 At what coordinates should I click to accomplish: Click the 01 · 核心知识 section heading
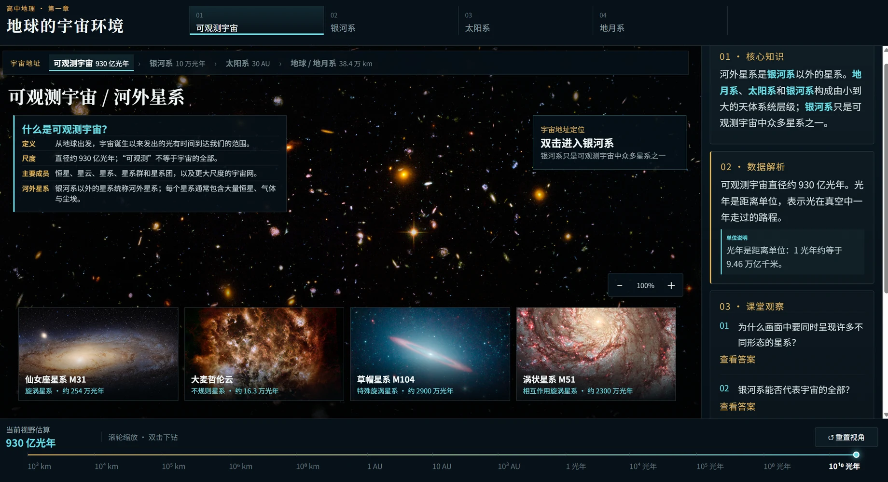pyautogui.click(x=751, y=57)
